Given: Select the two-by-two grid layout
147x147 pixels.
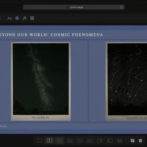Looking at the screenshot, I should pos(70,140).
